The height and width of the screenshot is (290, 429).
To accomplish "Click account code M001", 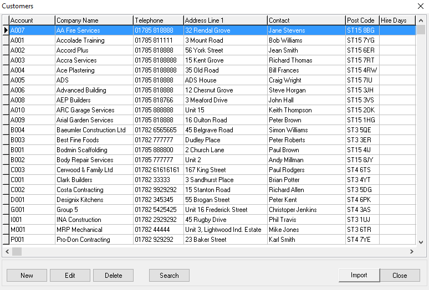I will click(32, 230).
